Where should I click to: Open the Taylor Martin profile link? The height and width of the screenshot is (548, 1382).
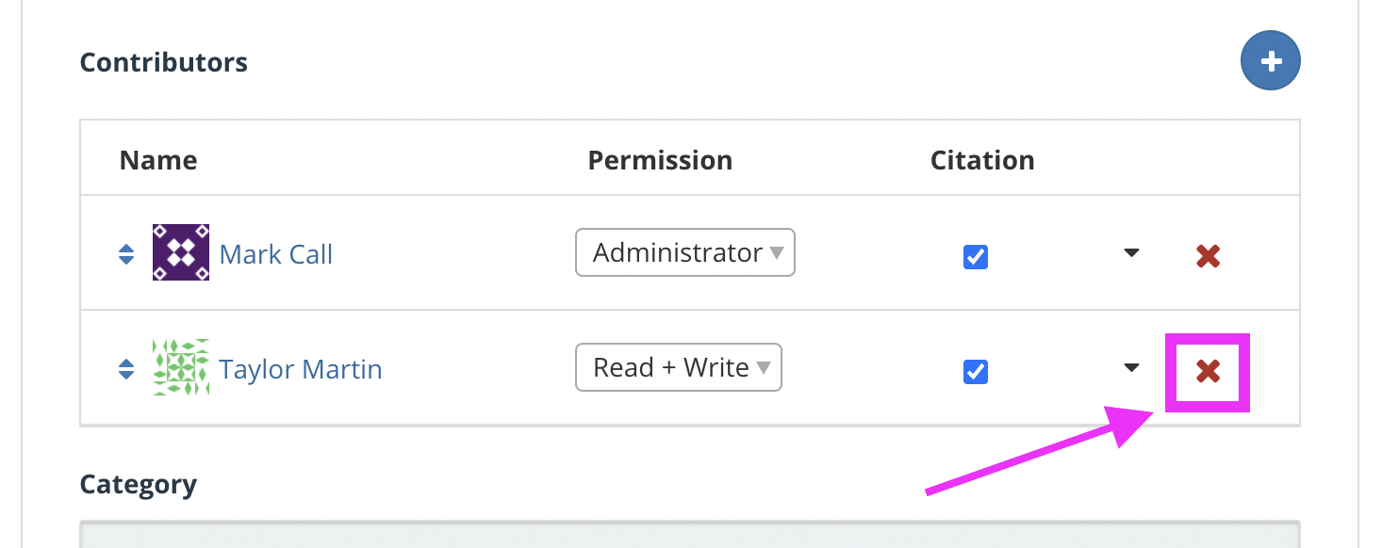pyautogui.click(x=301, y=369)
